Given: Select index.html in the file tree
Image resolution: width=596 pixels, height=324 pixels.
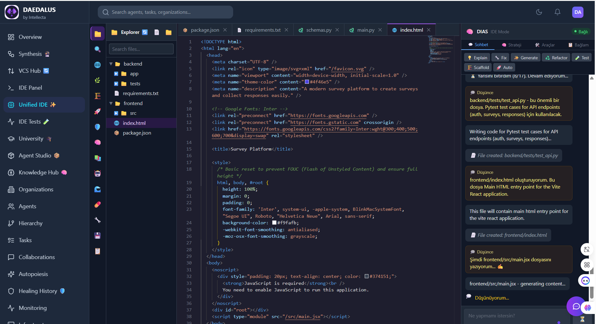Looking at the screenshot, I should tap(141, 123).
